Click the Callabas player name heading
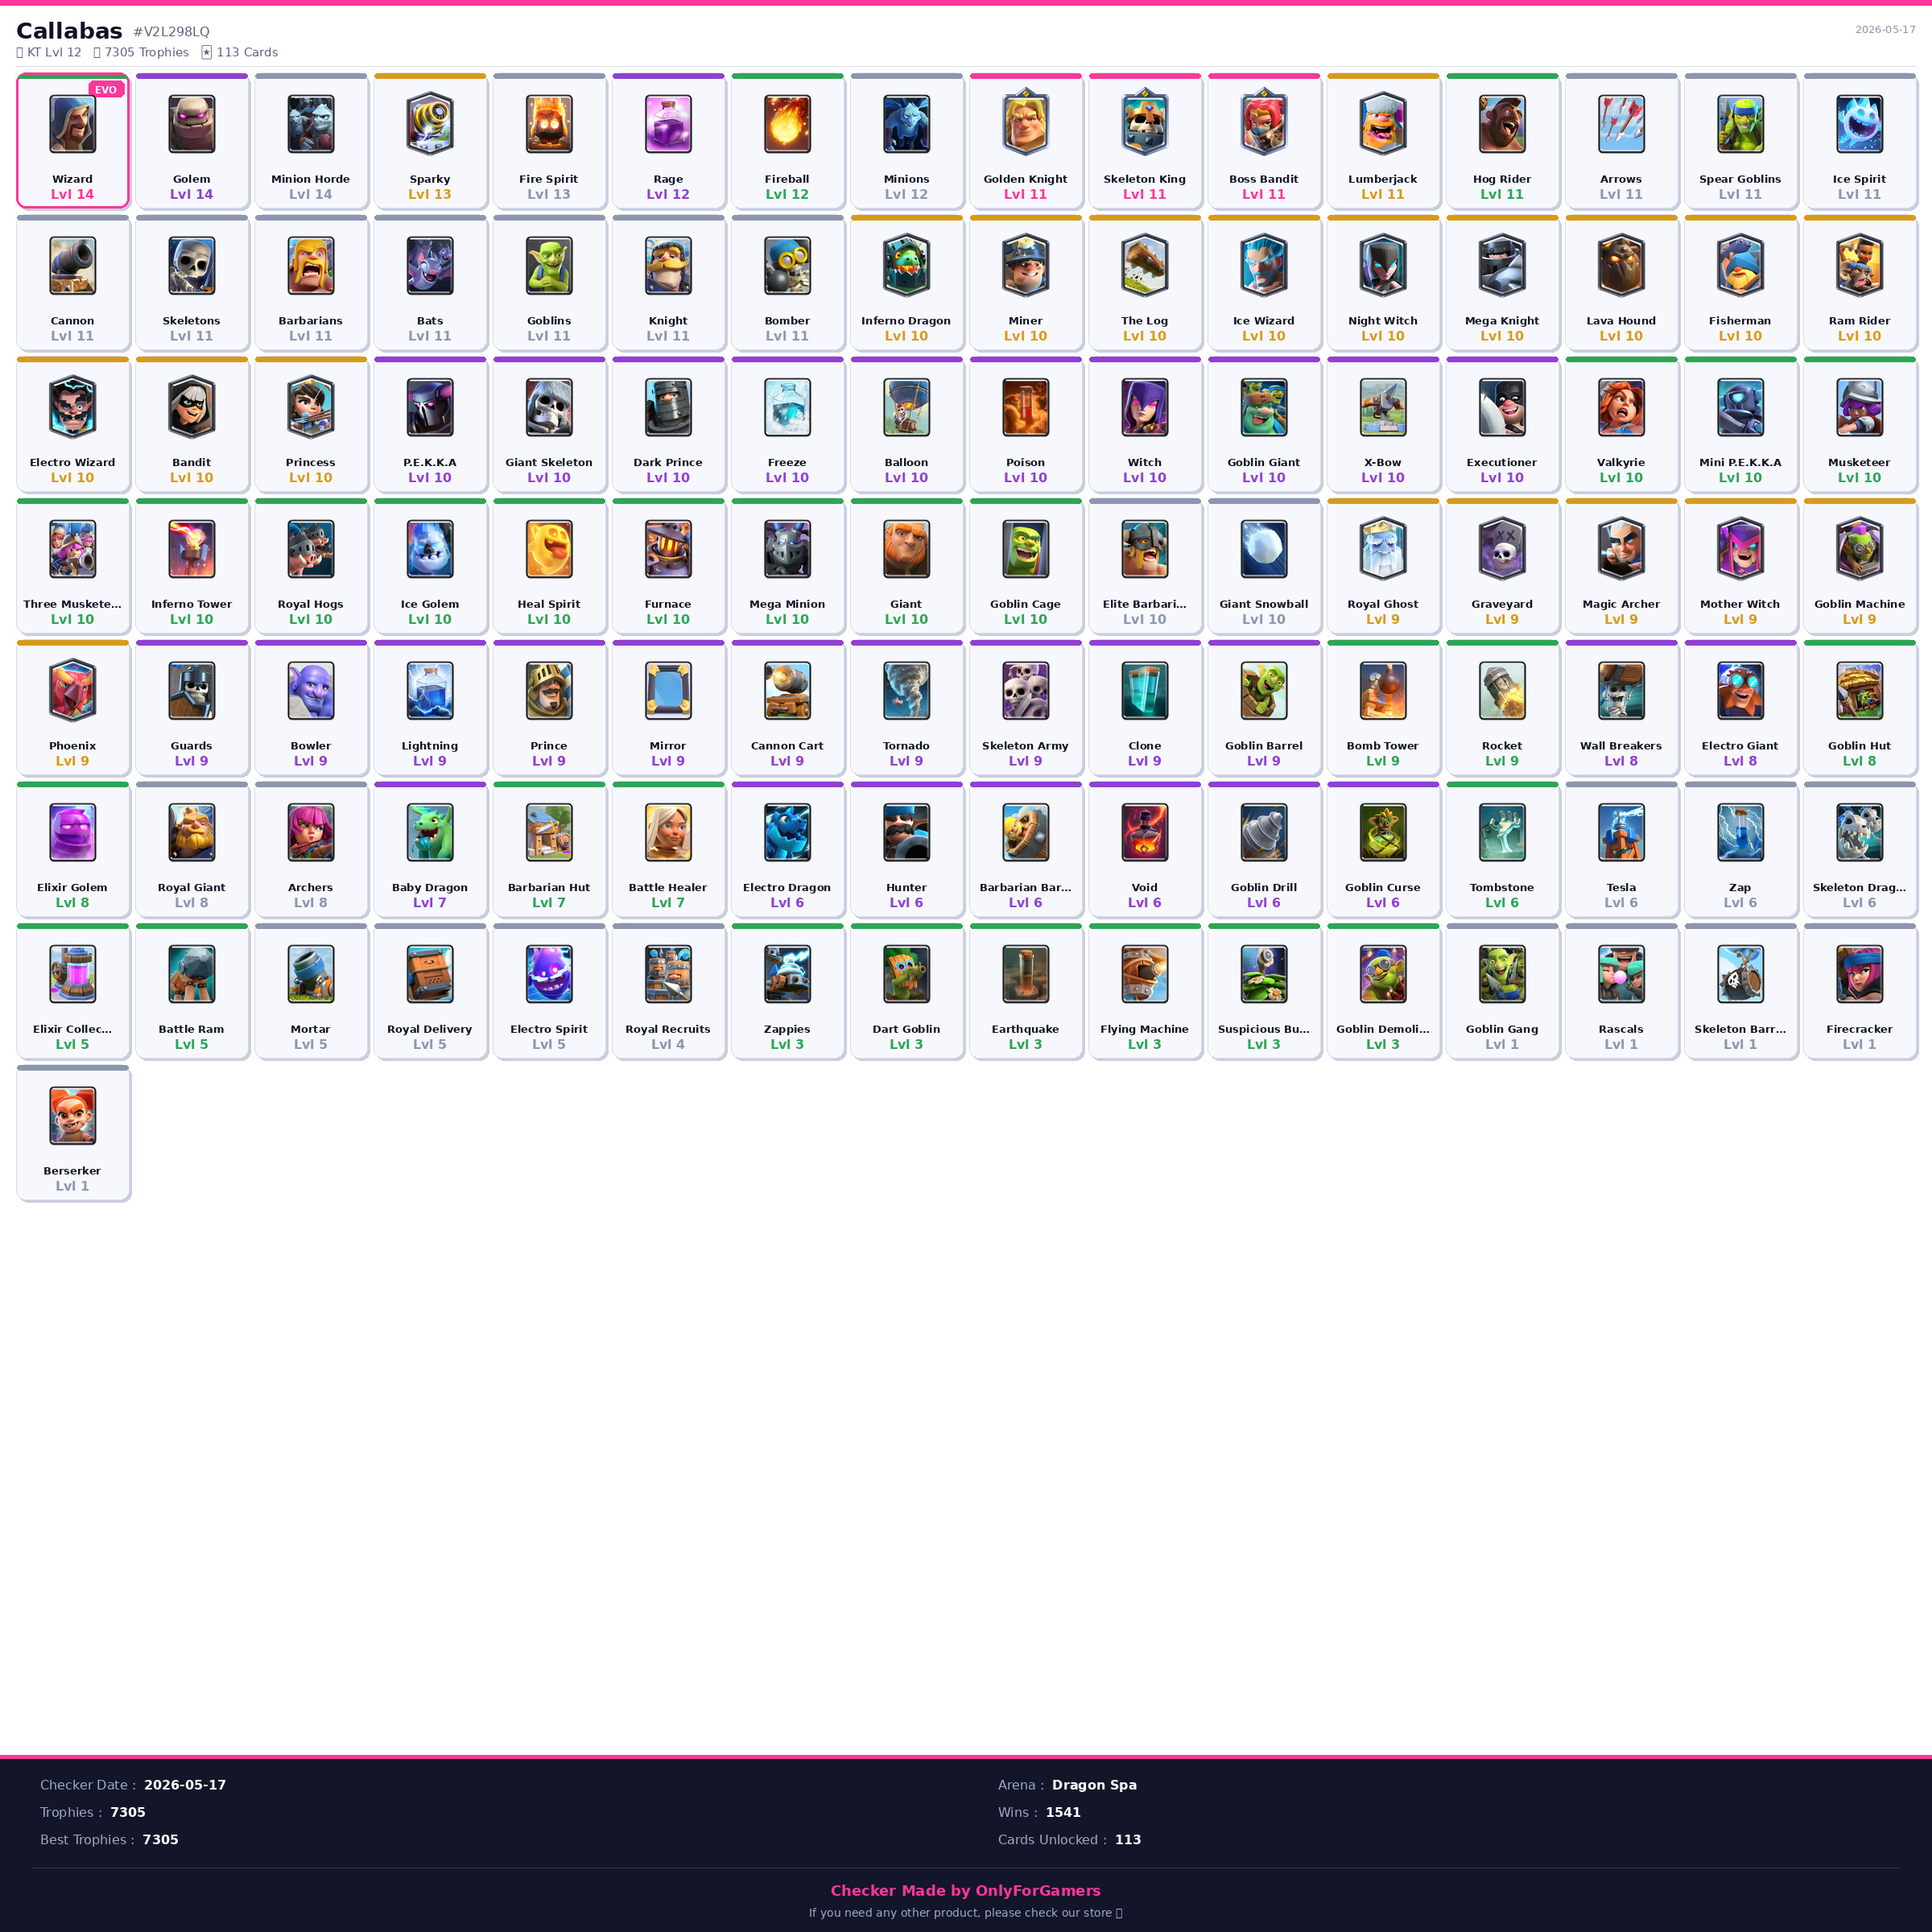1932x1932 pixels. 69,31
